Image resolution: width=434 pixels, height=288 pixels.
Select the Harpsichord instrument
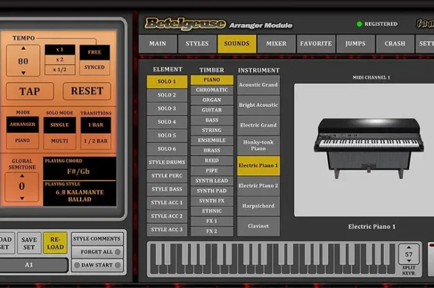259,206
